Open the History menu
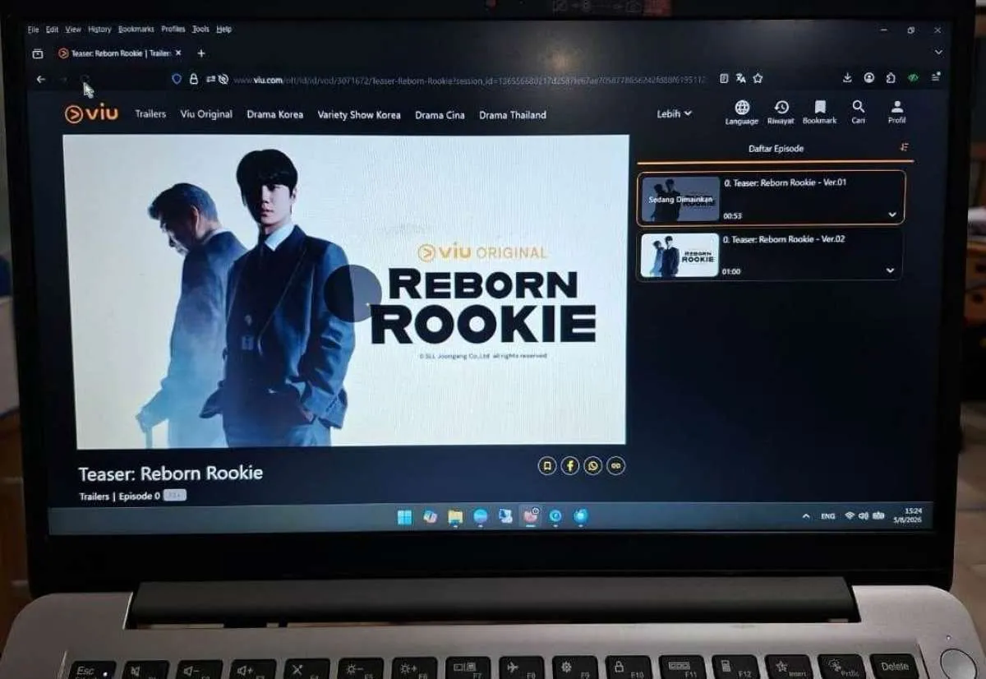This screenshot has height=679, width=986. coord(99,30)
